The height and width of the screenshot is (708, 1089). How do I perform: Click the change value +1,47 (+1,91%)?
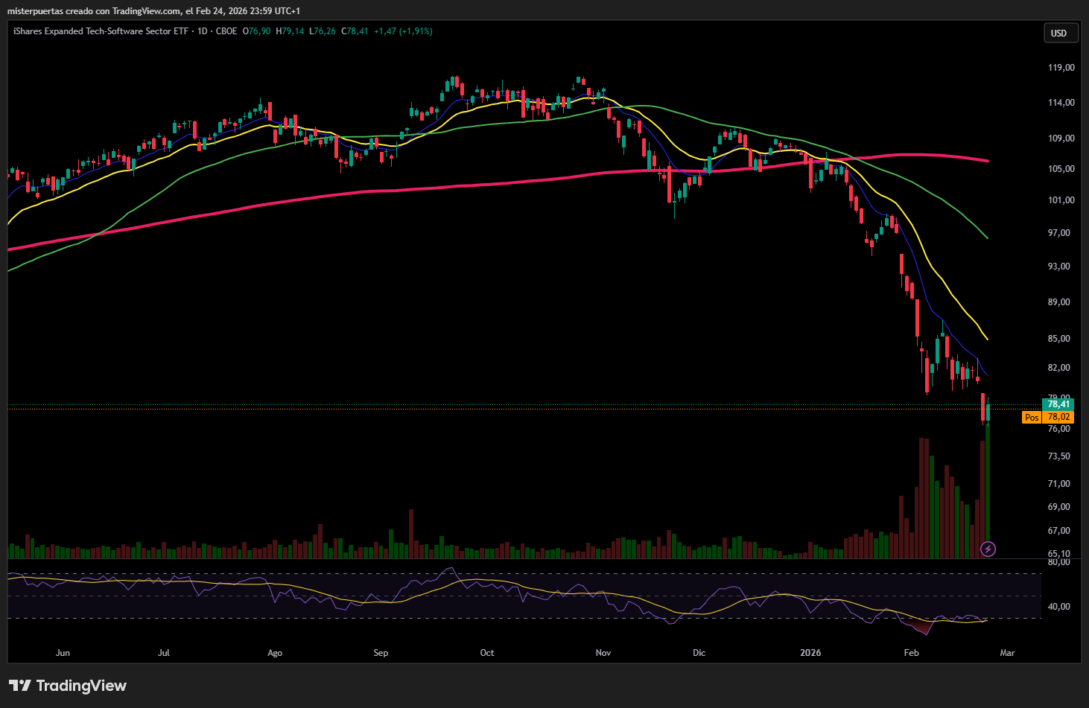[x=403, y=31]
